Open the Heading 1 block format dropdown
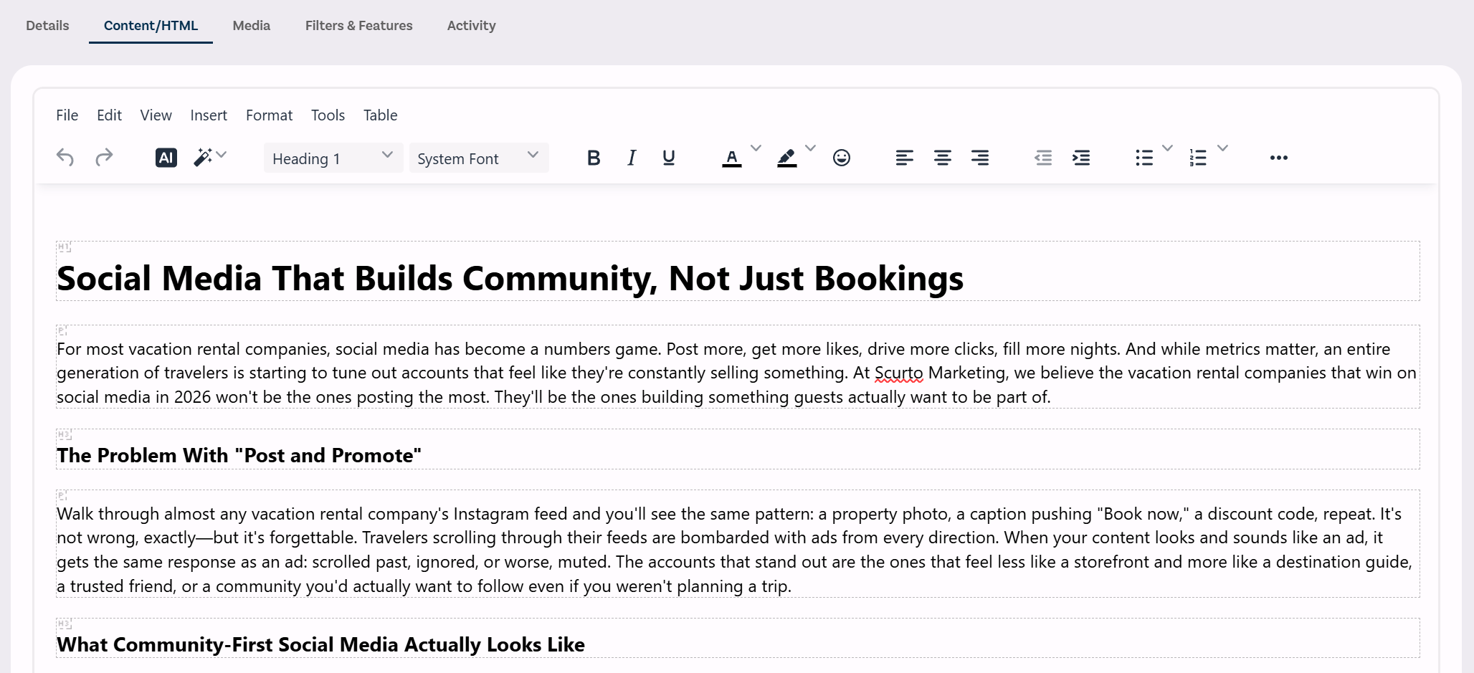The width and height of the screenshot is (1474, 673). tap(333, 158)
